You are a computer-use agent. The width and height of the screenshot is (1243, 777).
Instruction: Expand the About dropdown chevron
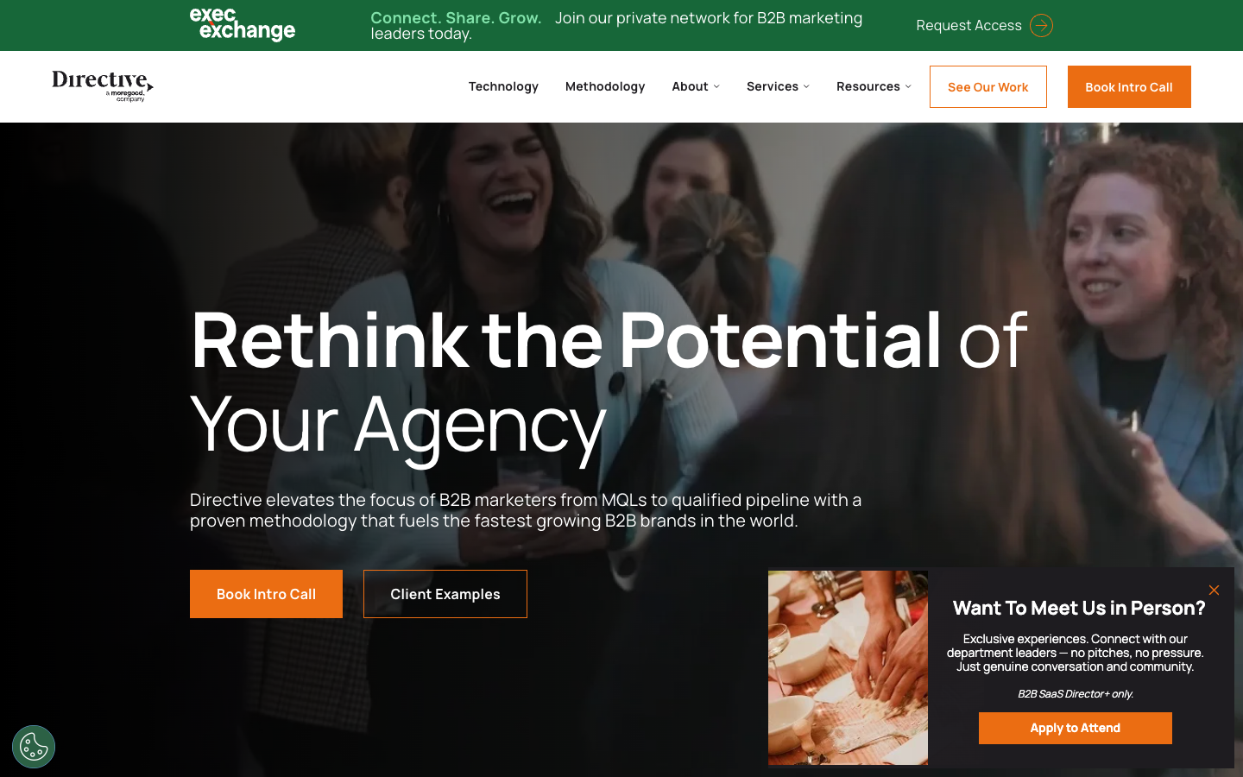coord(716,86)
